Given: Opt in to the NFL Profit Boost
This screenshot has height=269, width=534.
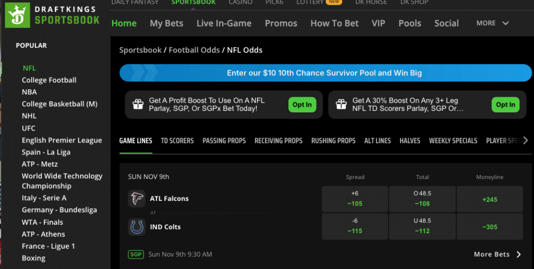Looking at the screenshot, I should (302, 105).
